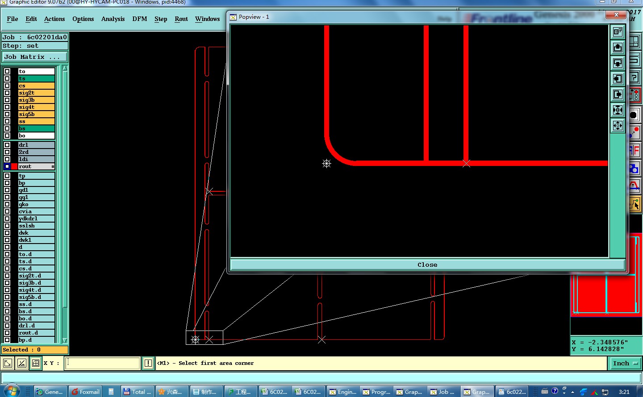The height and width of the screenshot is (397, 643).
Task: Click the grid snap icon beside X Y
Action: pos(36,363)
